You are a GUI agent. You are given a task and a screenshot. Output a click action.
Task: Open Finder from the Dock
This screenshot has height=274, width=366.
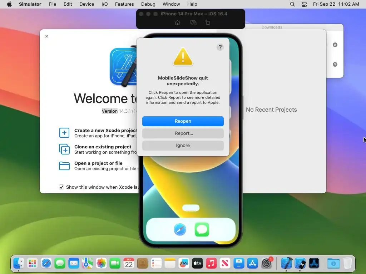pos(19,263)
